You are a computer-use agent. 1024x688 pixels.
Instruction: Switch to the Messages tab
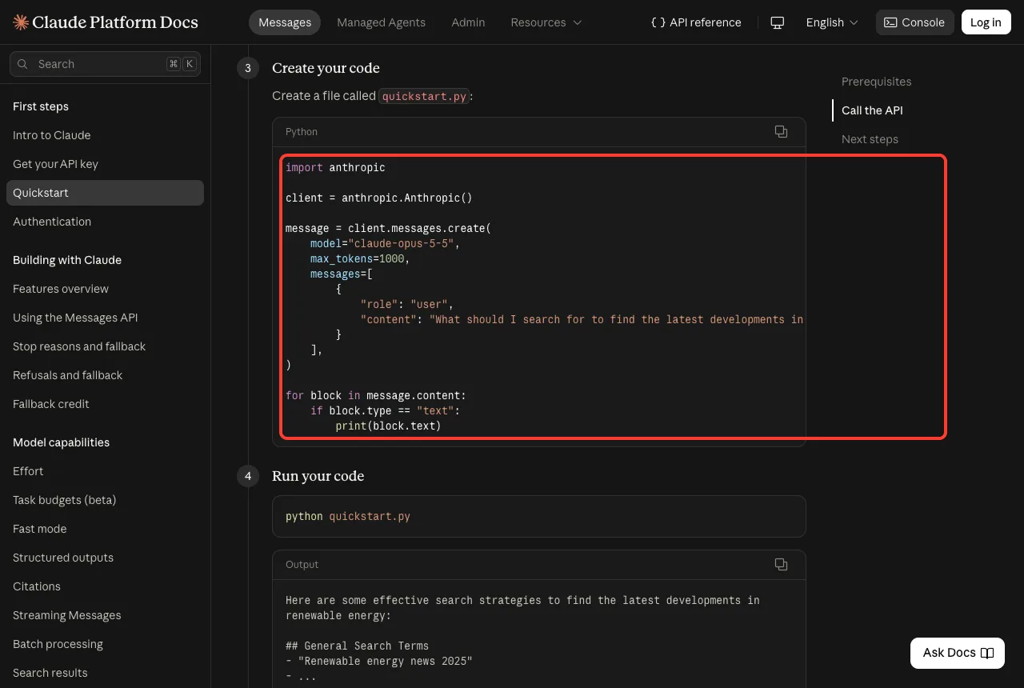click(x=285, y=22)
